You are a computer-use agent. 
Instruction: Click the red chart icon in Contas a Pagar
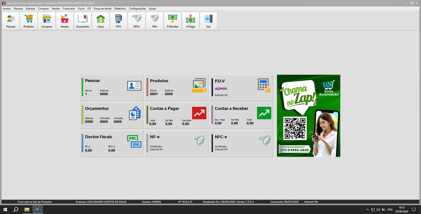click(199, 113)
